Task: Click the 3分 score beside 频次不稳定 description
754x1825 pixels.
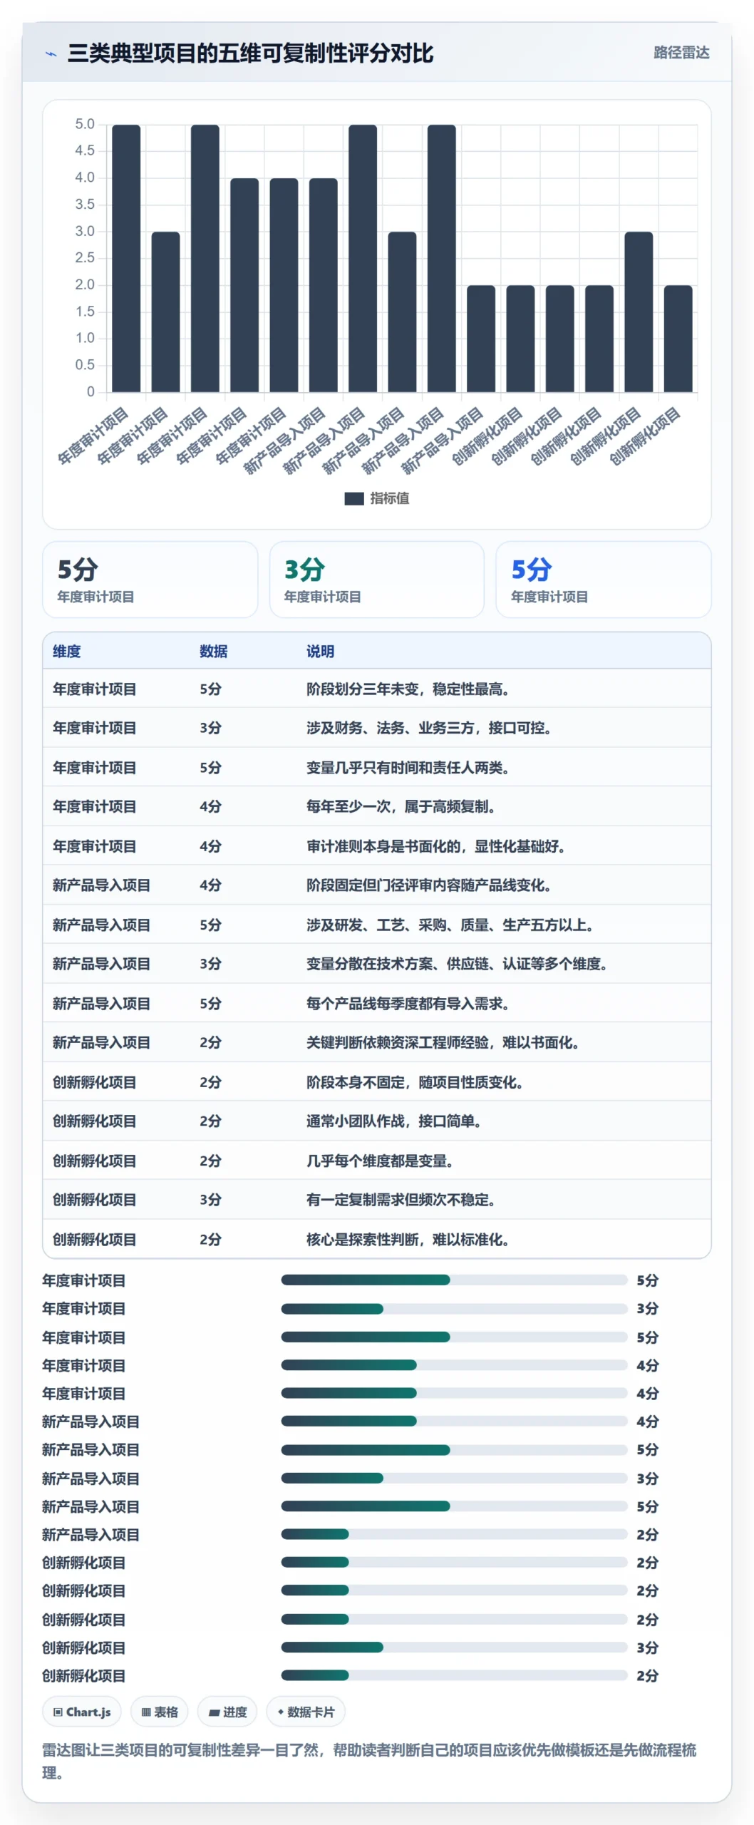Action: 210,1200
